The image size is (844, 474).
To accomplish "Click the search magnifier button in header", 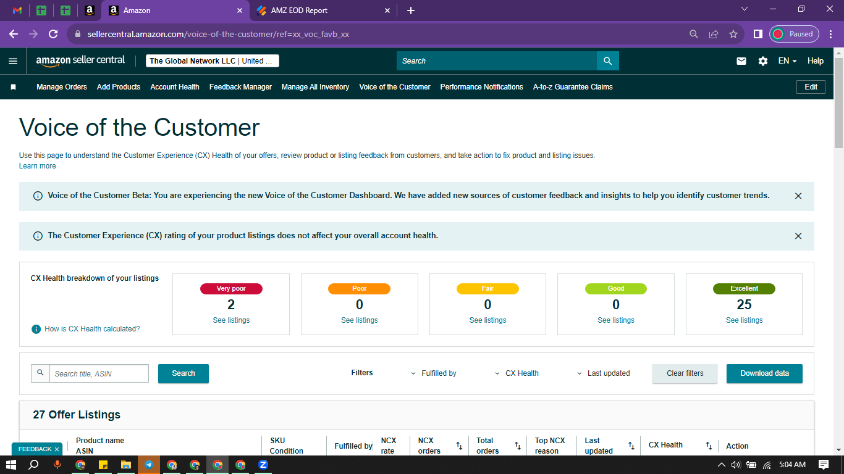I will (x=607, y=61).
